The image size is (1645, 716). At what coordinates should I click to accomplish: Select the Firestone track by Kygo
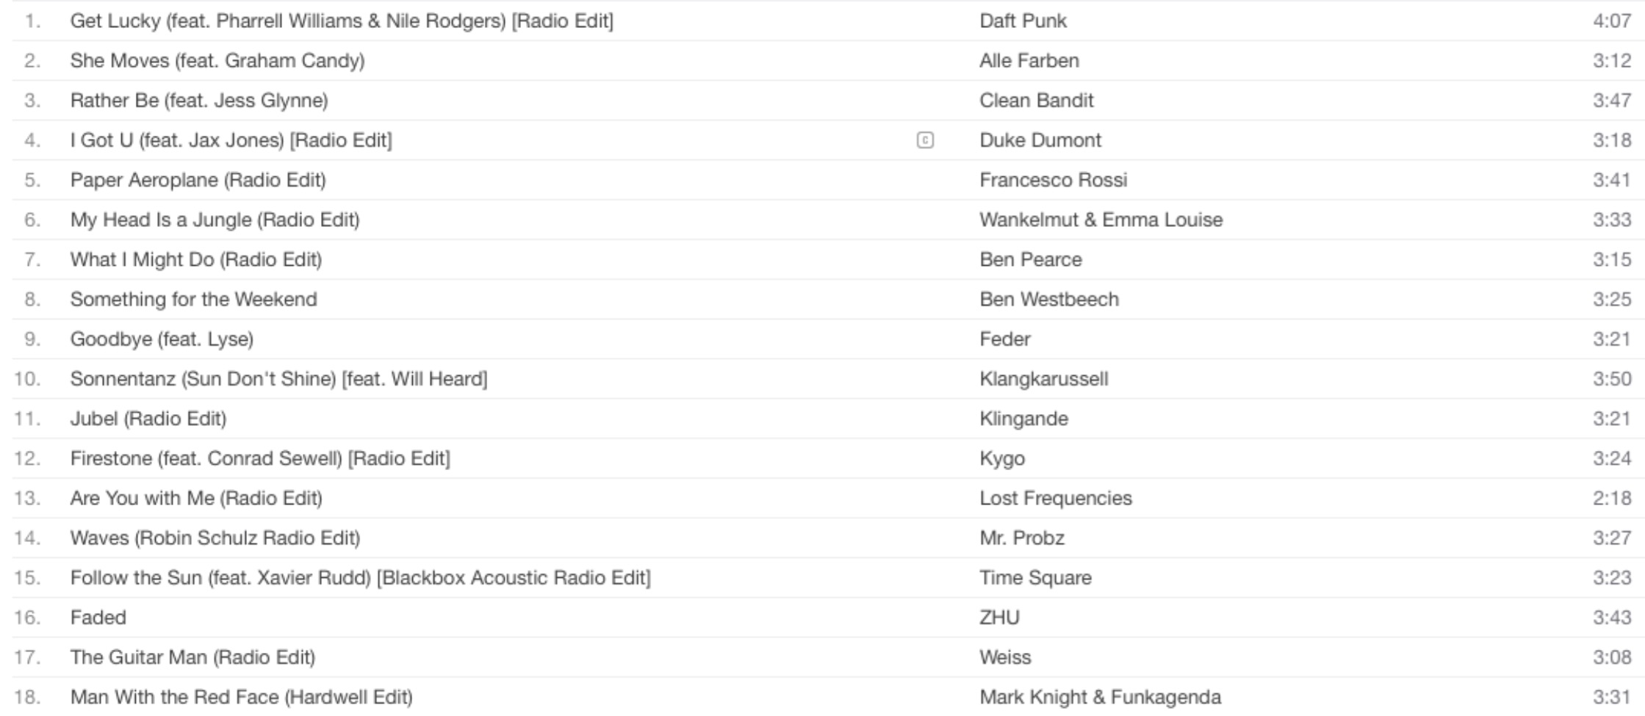(260, 458)
